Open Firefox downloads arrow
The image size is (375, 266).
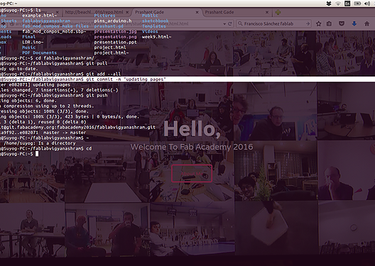pyautogui.click(x=354, y=23)
